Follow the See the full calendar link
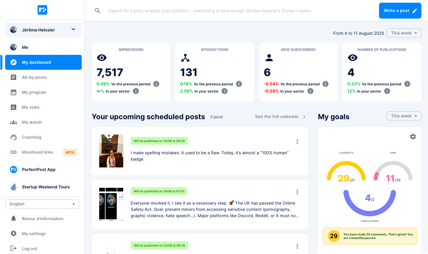This screenshot has height=254, width=428. tap(276, 117)
